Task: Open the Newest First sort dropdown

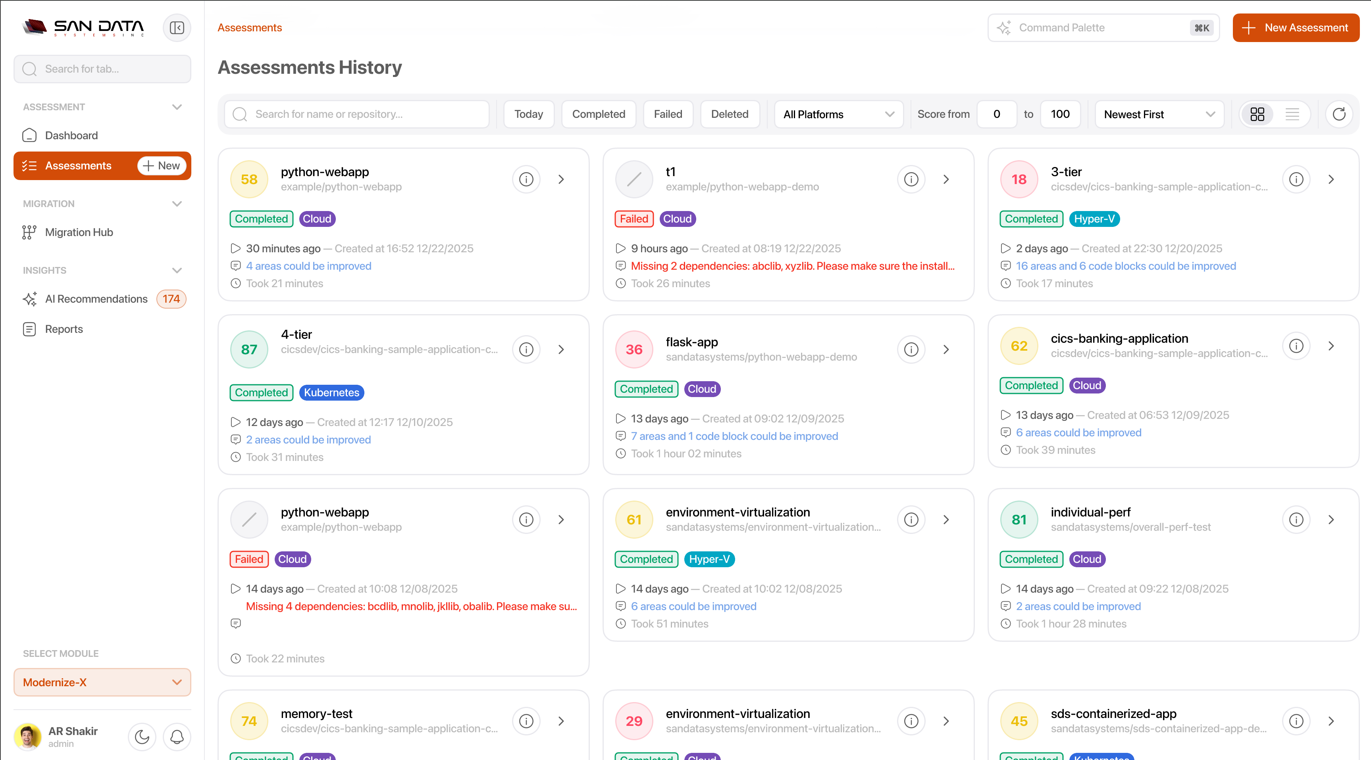Action: coord(1159,114)
